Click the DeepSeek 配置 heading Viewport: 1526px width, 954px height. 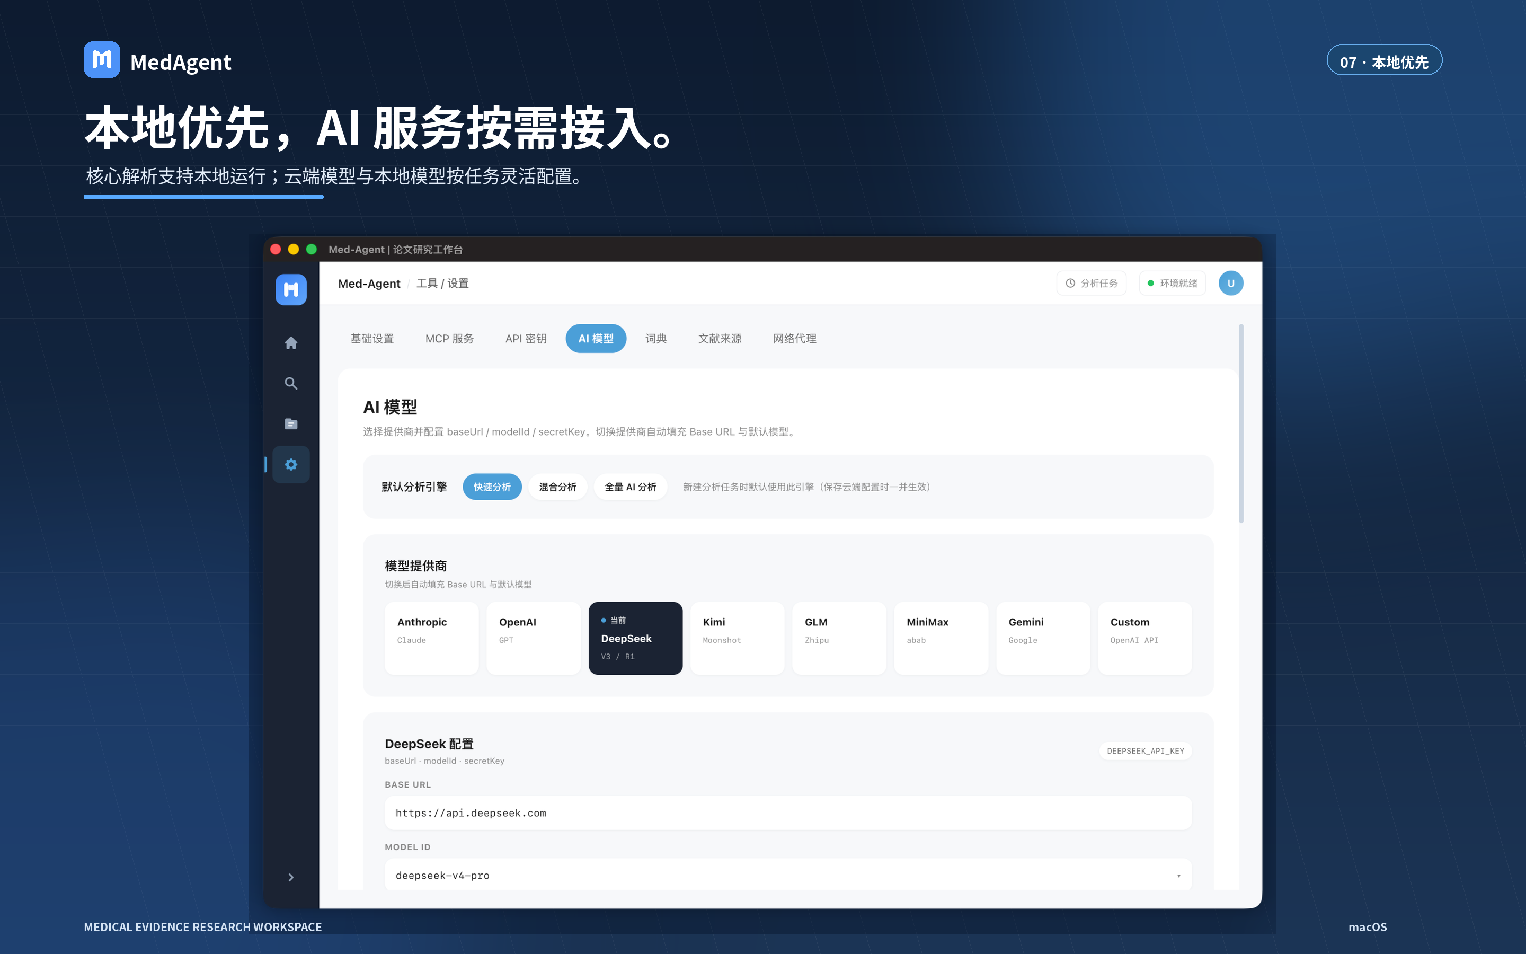(429, 744)
